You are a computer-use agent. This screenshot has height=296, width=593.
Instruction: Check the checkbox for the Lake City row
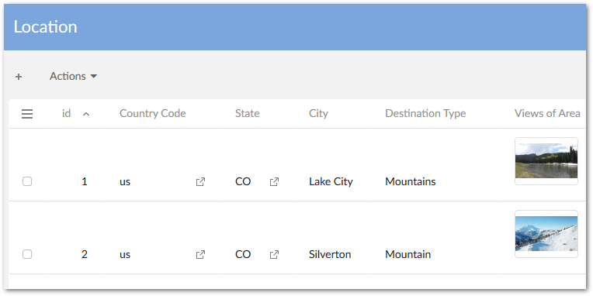point(27,181)
